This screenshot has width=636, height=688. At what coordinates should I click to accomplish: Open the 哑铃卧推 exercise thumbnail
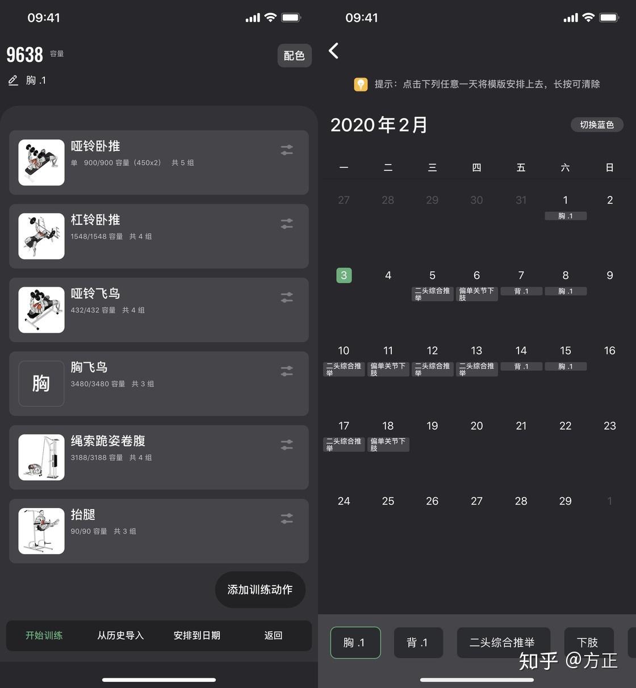click(41, 162)
